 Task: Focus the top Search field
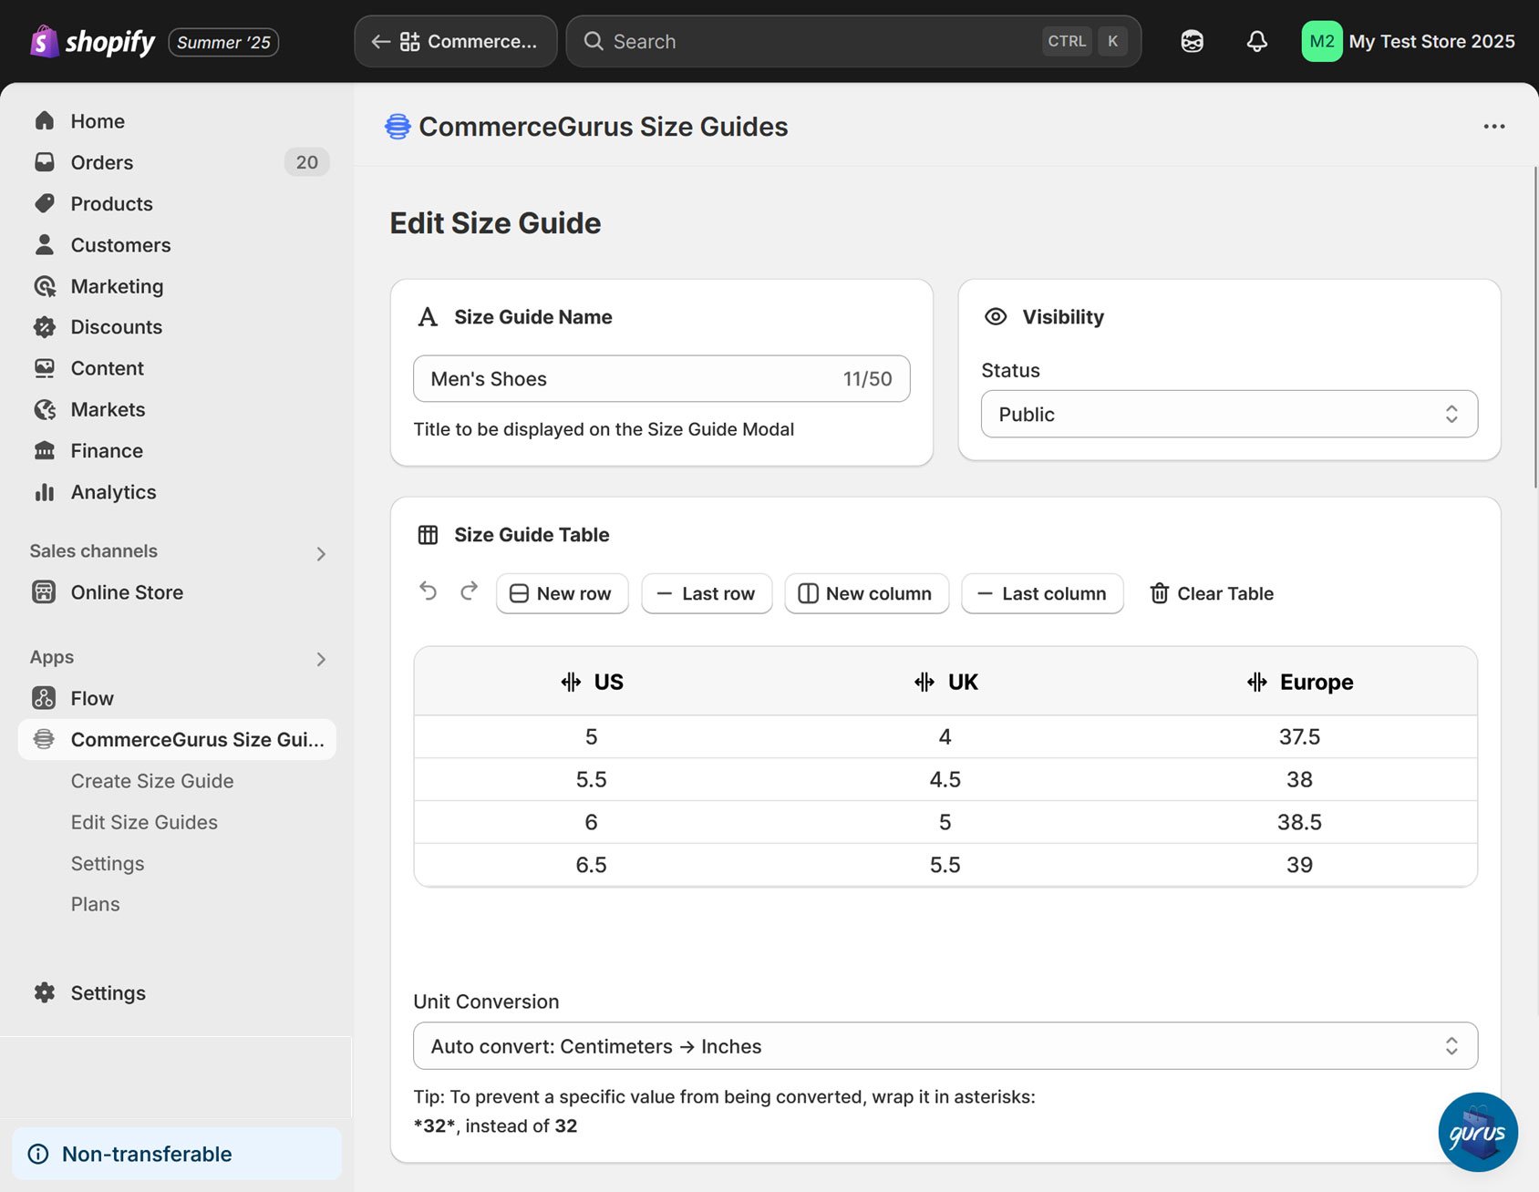point(852,41)
